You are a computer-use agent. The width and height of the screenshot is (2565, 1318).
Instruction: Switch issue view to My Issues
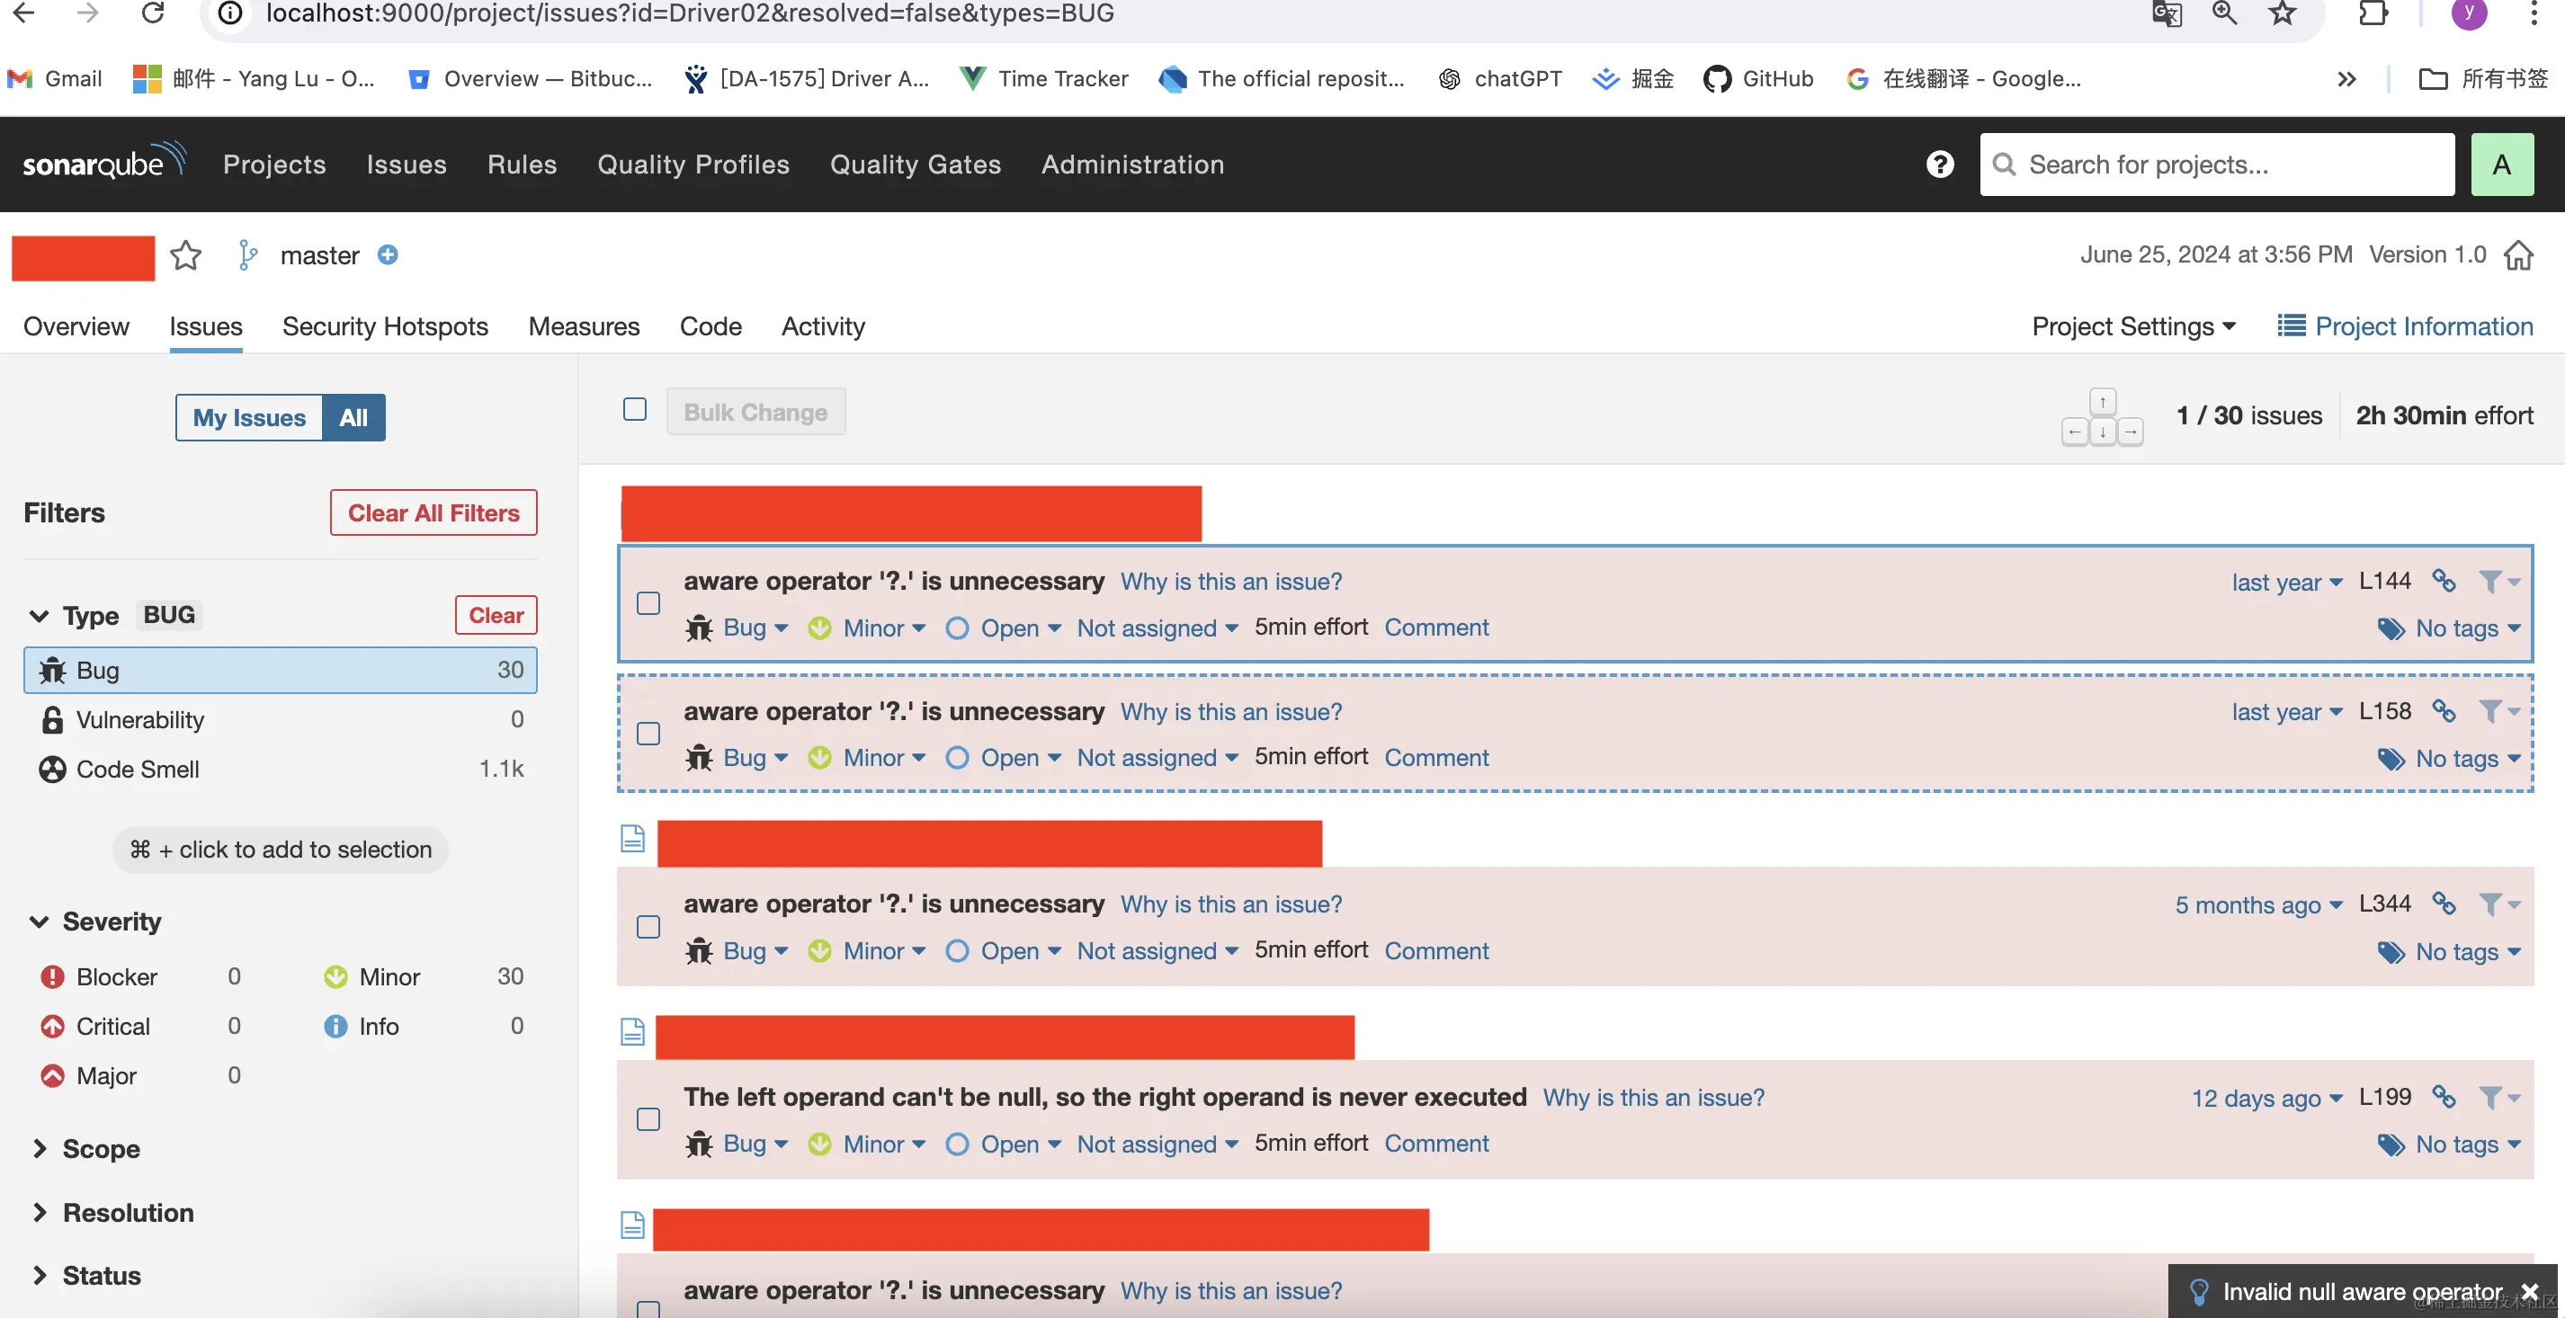249,418
